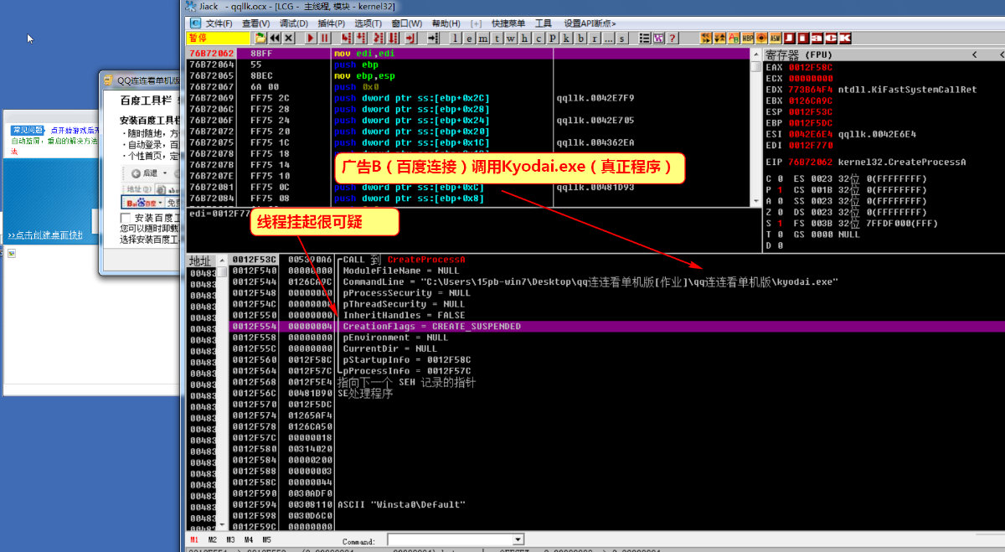
Task: Click the left arrow in registers header
Action: tap(976, 54)
